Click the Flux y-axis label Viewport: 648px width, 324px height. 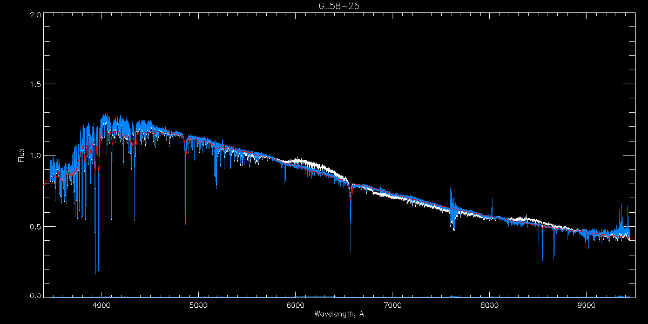[x=22, y=156]
